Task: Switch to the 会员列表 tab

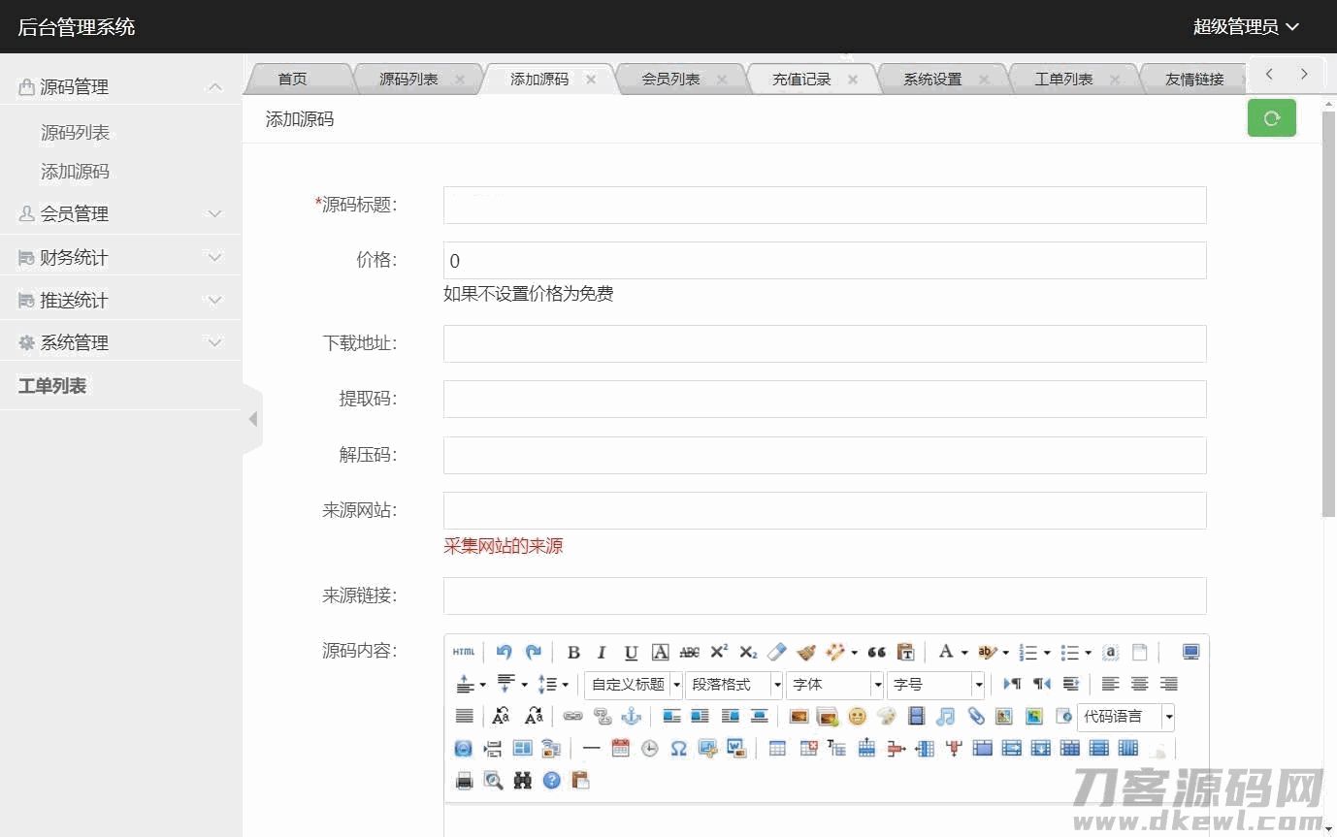Action: tap(670, 80)
